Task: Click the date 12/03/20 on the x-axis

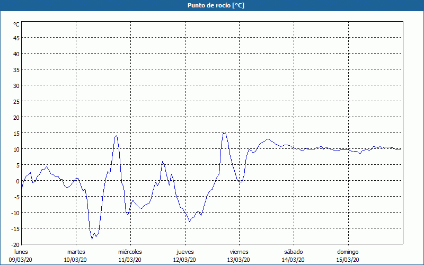Action: coord(184,260)
